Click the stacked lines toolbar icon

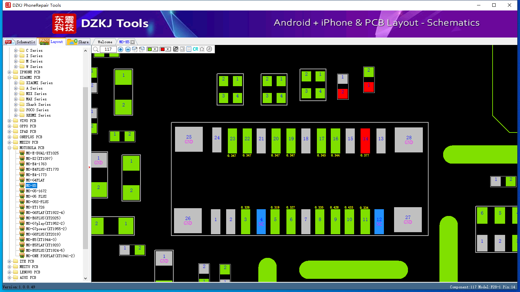click(189, 49)
